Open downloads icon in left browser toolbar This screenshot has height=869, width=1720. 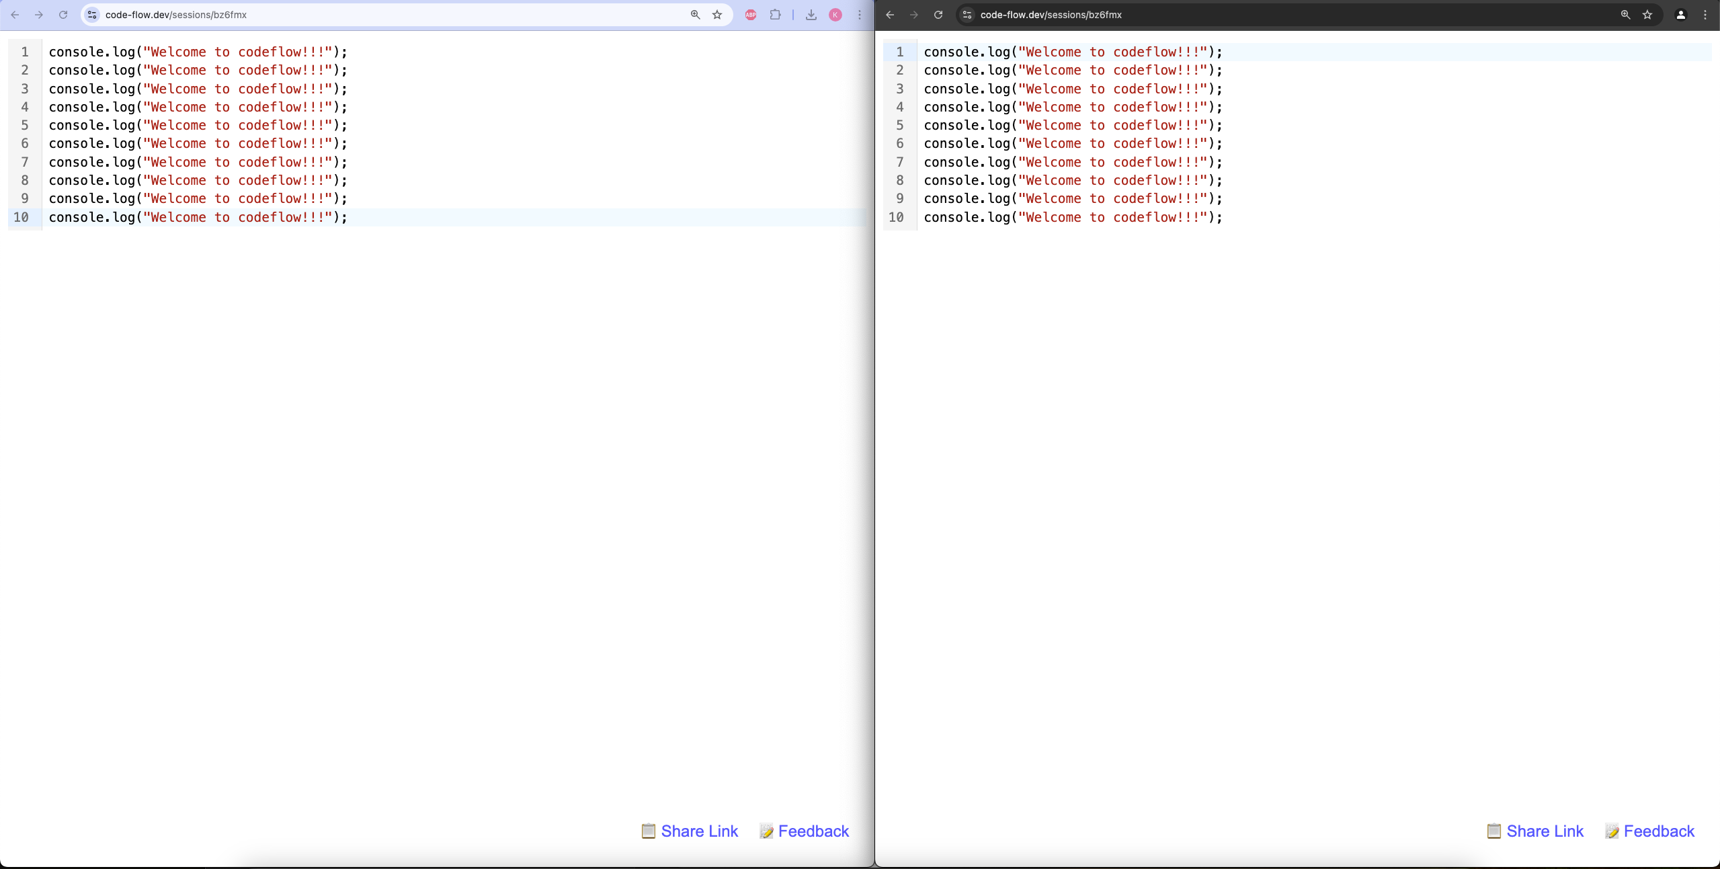coord(811,15)
